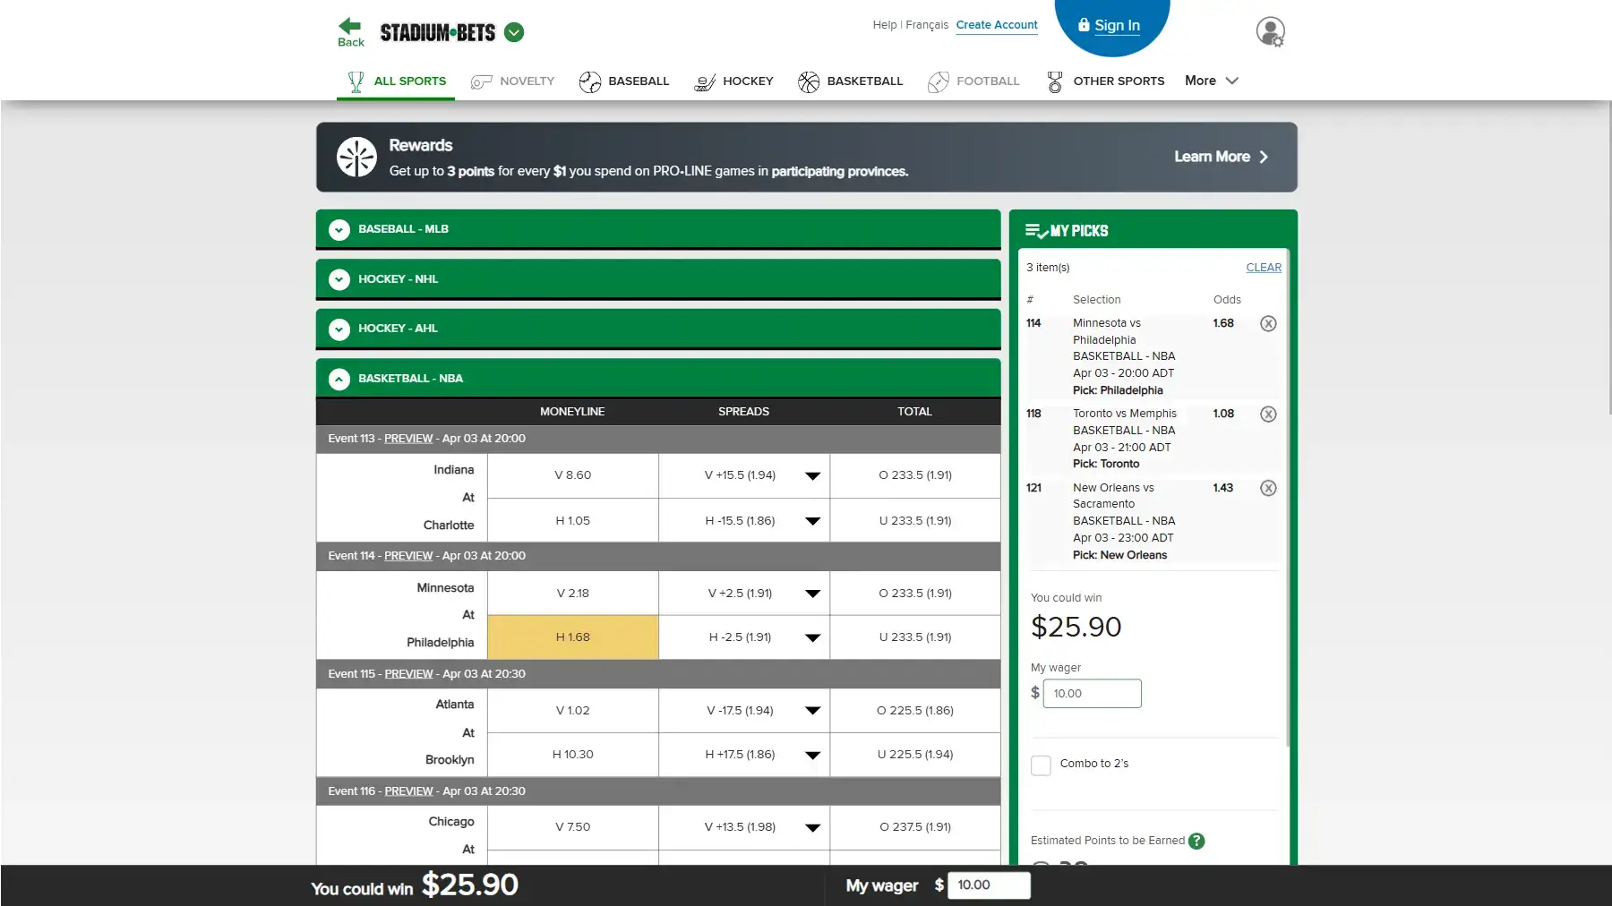
Task: Collapse the Basketball - NBA section
Action: click(x=658, y=379)
